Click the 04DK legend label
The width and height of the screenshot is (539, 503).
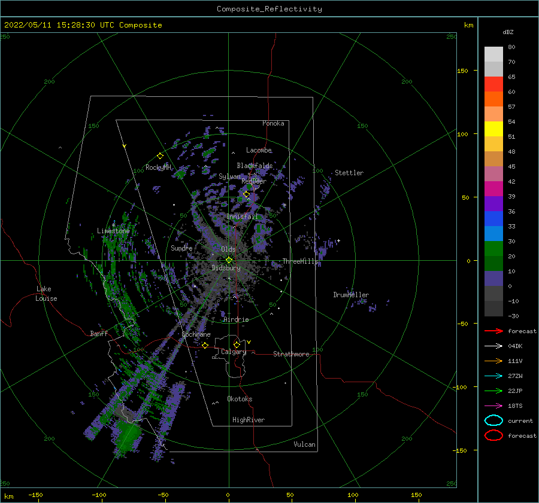515,346
